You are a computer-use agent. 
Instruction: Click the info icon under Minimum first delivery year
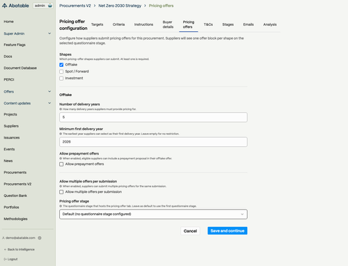coord(61,134)
